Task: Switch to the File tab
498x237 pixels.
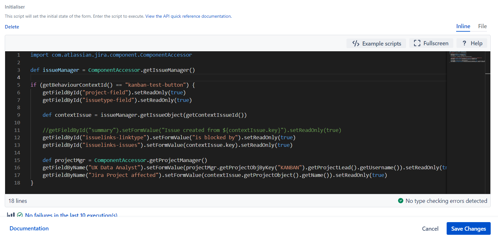Action: click(x=482, y=26)
